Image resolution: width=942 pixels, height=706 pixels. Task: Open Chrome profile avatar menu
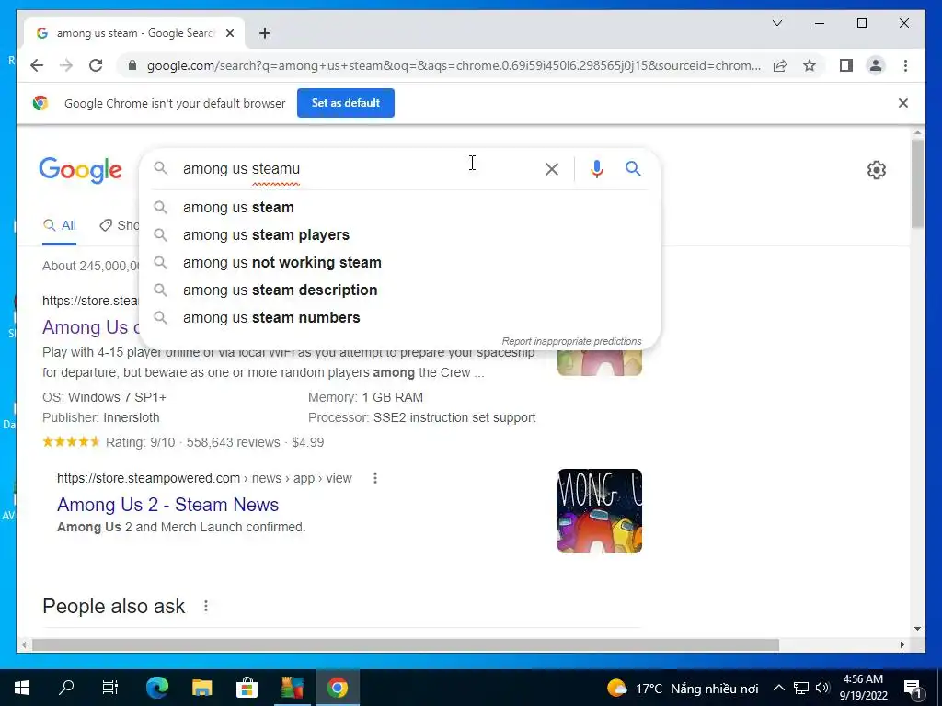point(876,65)
